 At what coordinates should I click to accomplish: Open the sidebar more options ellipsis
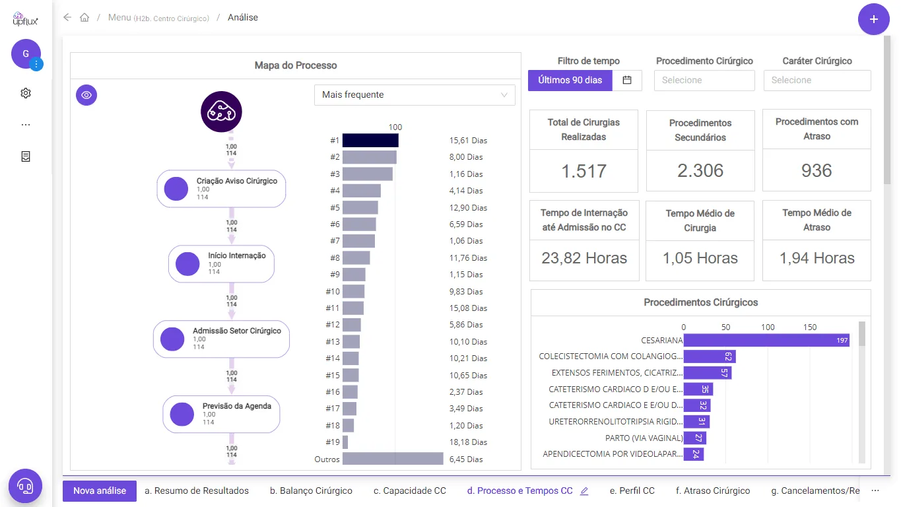pyautogui.click(x=26, y=125)
